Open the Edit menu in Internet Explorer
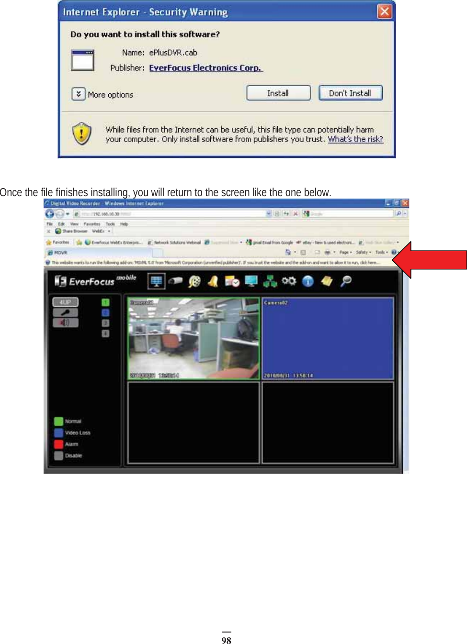This screenshot has height=644, width=467. [x=61, y=224]
